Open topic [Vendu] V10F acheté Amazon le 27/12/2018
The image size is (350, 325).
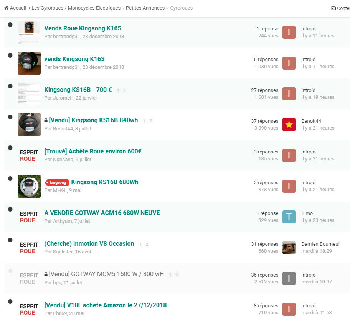106,305
